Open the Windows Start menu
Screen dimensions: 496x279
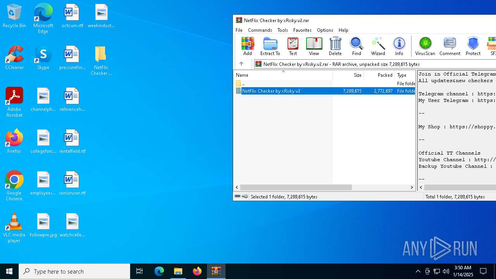click(9, 271)
